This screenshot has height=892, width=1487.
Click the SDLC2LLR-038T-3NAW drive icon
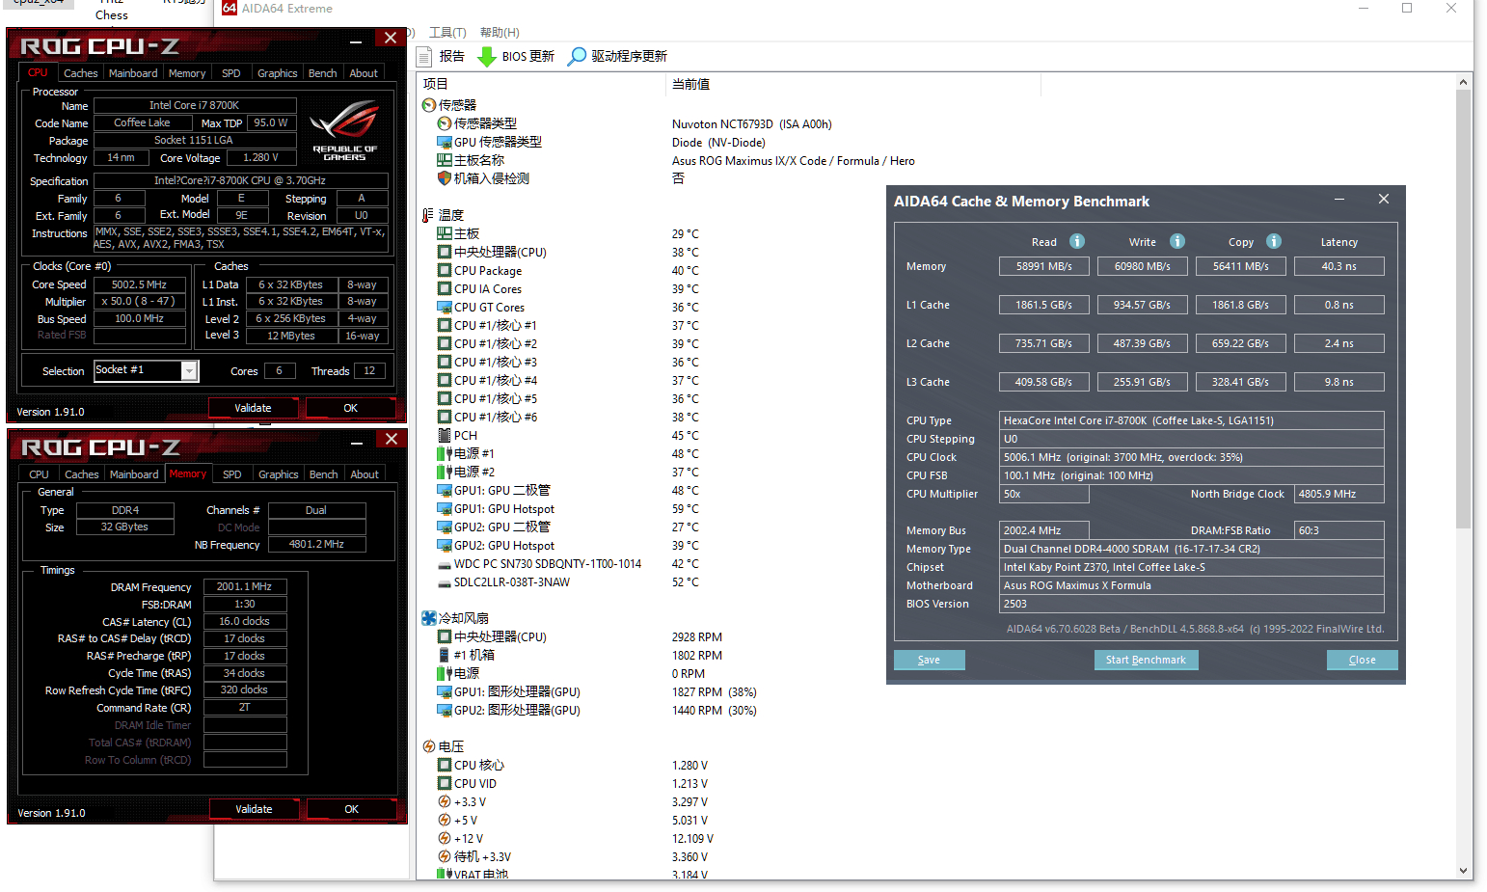[445, 582]
